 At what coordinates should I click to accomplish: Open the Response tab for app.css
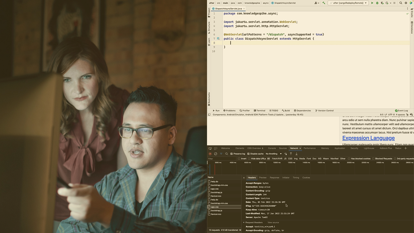(x=274, y=178)
